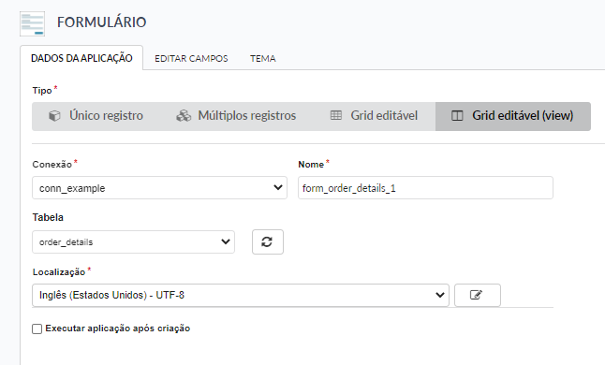Viewport: 605px width, 365px height.
Task: Click the Executar aplicação após criação label
Action: pos(118,328)
